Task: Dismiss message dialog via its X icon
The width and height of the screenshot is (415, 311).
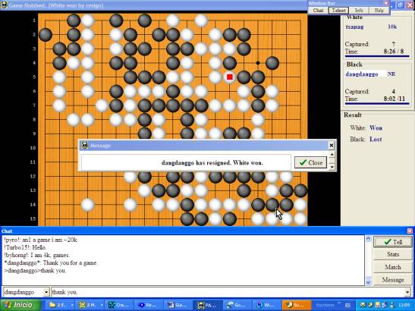Action: [x=332, y=146]
